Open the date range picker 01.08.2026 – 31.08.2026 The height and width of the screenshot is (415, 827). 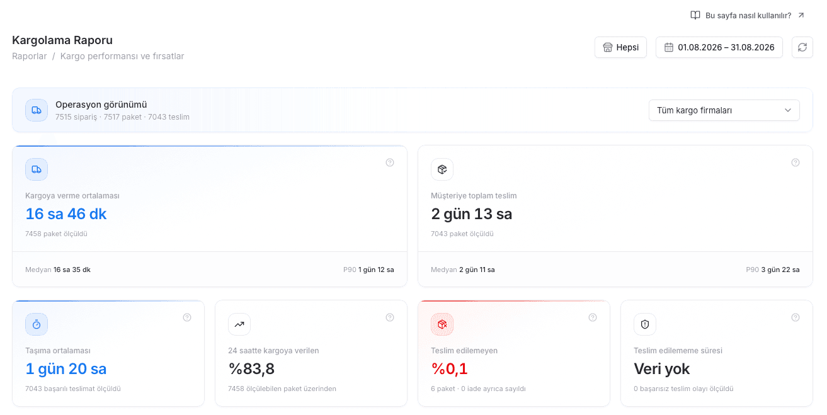719,47
